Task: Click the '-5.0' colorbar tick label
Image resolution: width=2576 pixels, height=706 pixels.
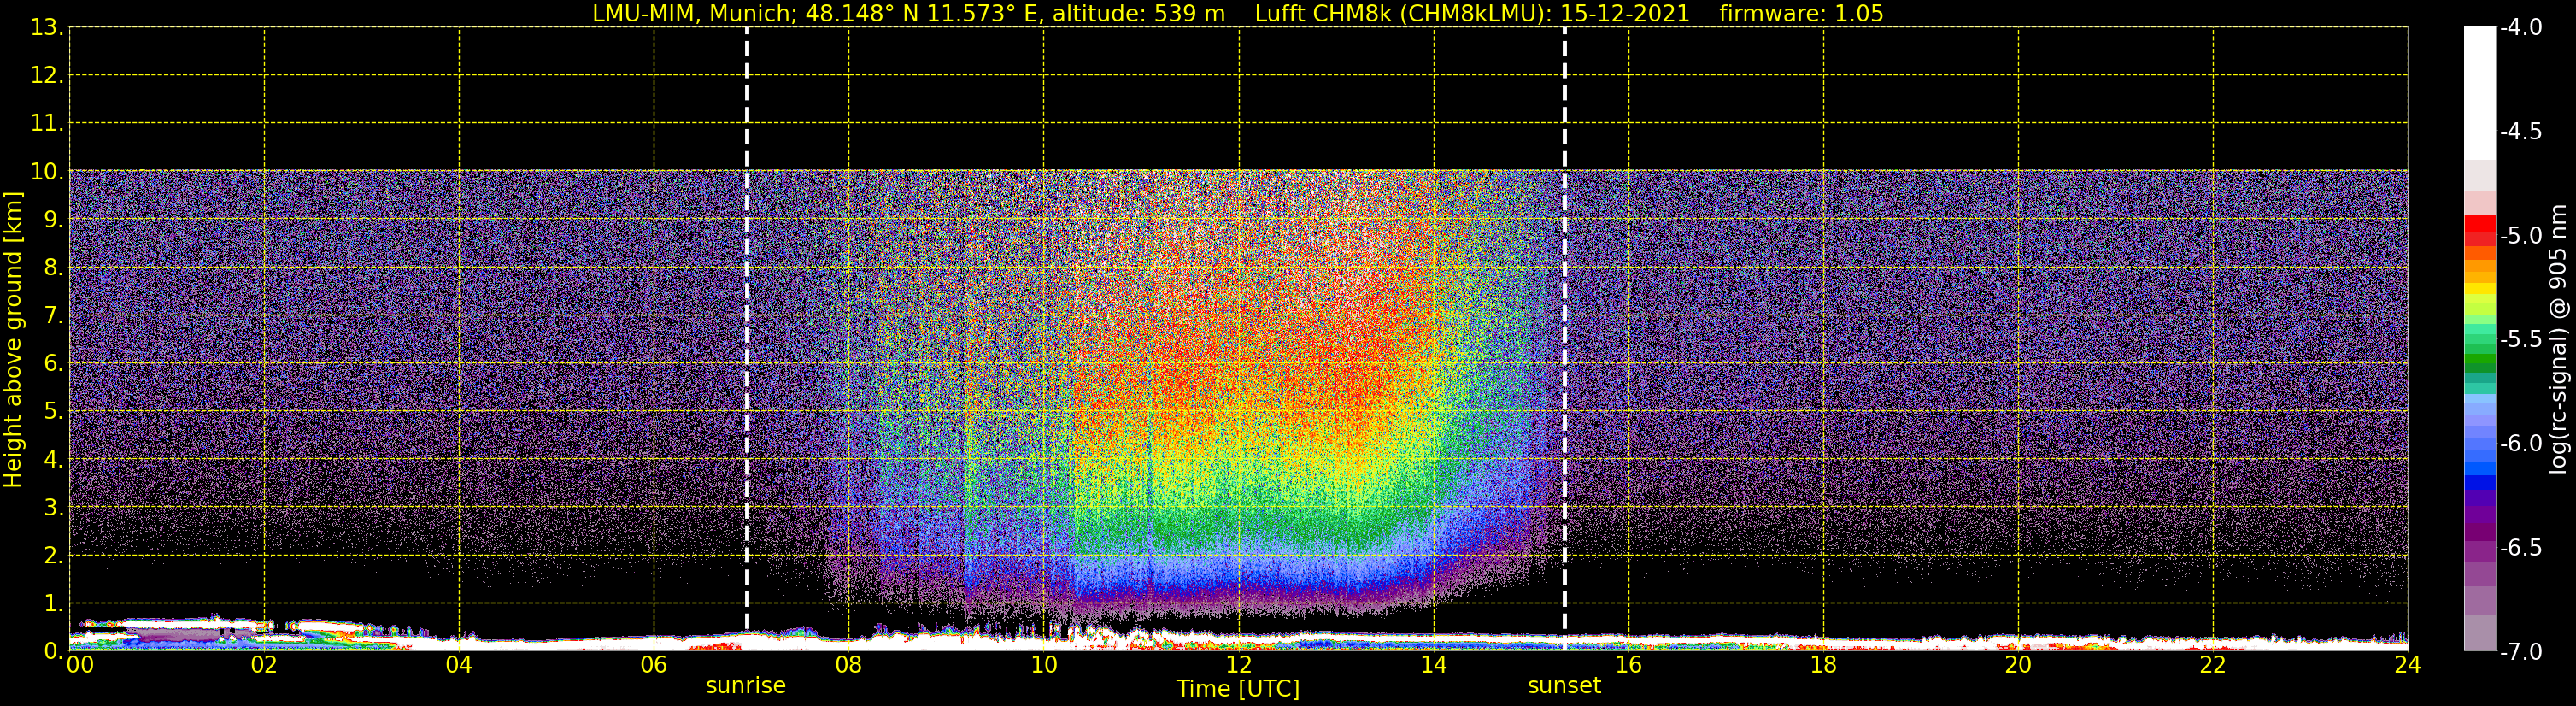Action: [x=2520, y=235]
